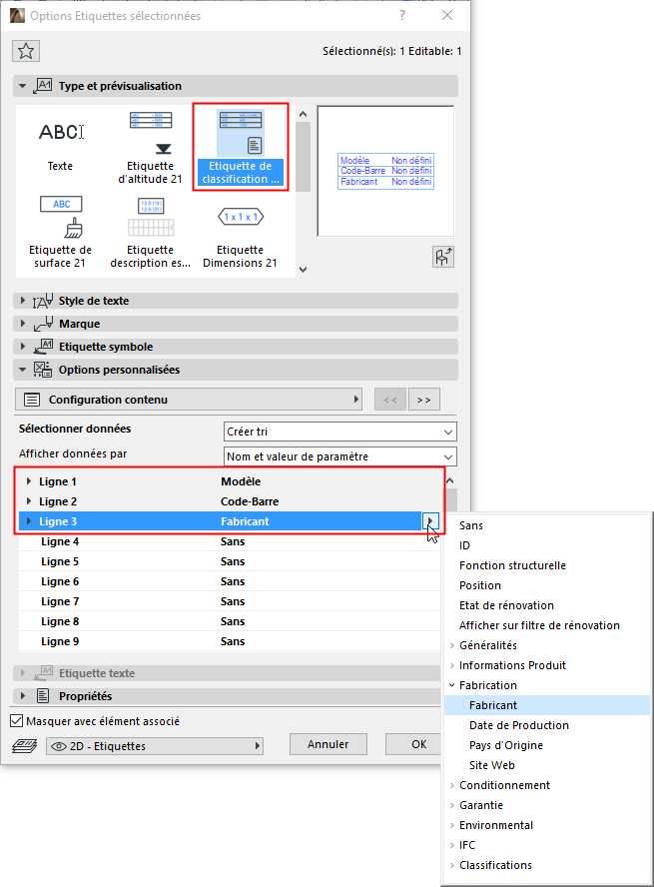Screen dimensions: 654x887
Task: Open Configuration contenu page selector
Action: [189, 400]
